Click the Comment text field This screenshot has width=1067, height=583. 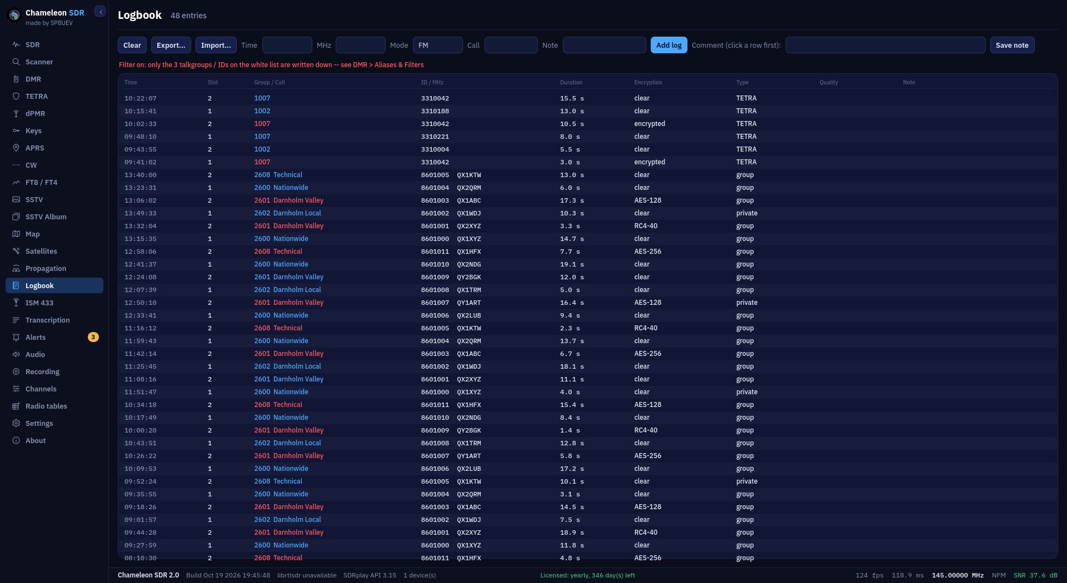pos(886,45)
